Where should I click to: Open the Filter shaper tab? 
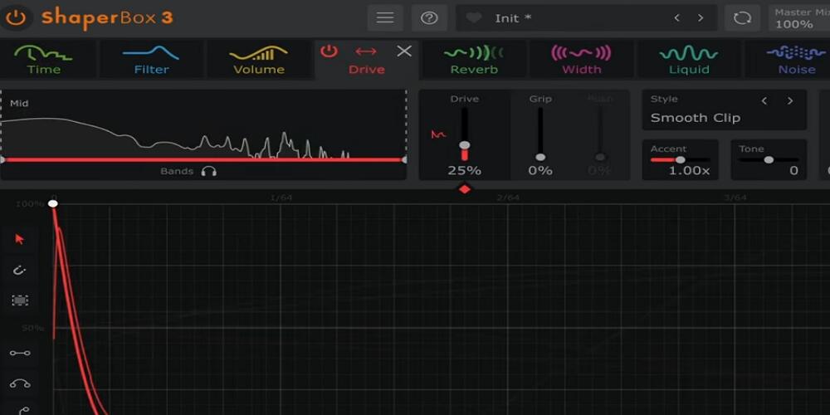[x=151, y=59]
